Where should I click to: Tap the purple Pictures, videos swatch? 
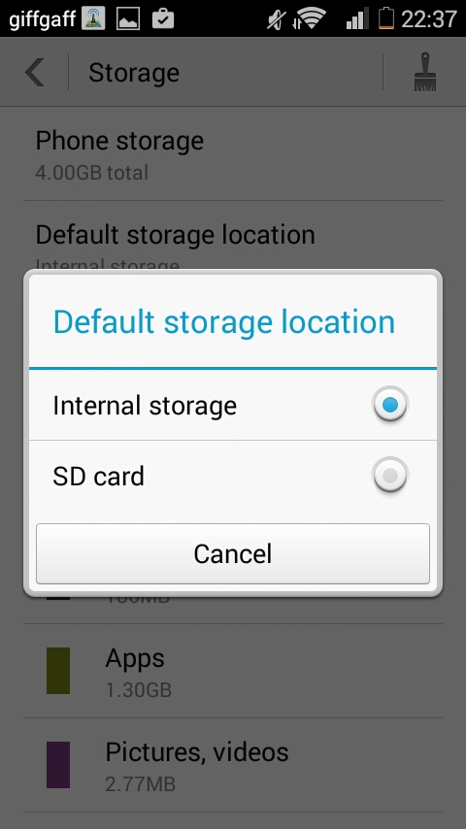tap(58, 765)
